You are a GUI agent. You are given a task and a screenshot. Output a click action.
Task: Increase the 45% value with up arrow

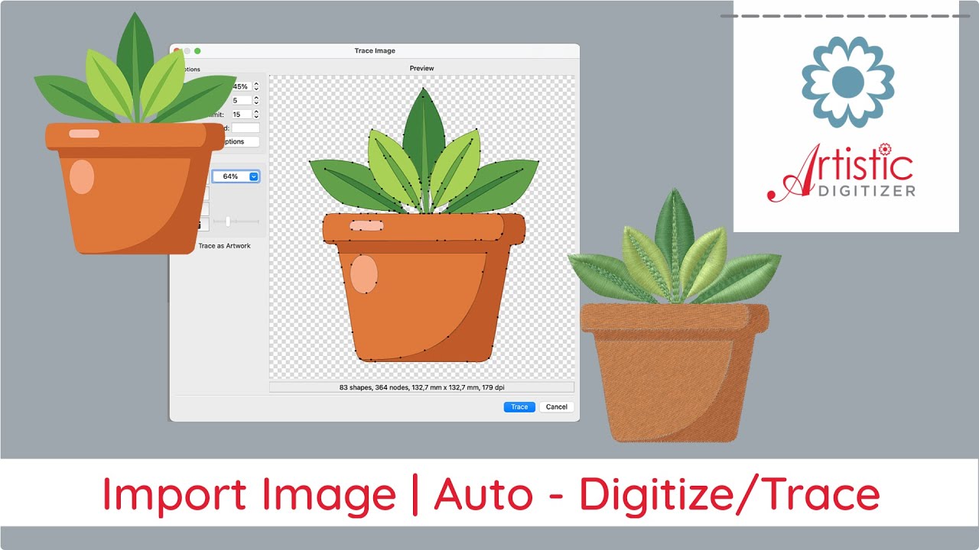[256, 84]
